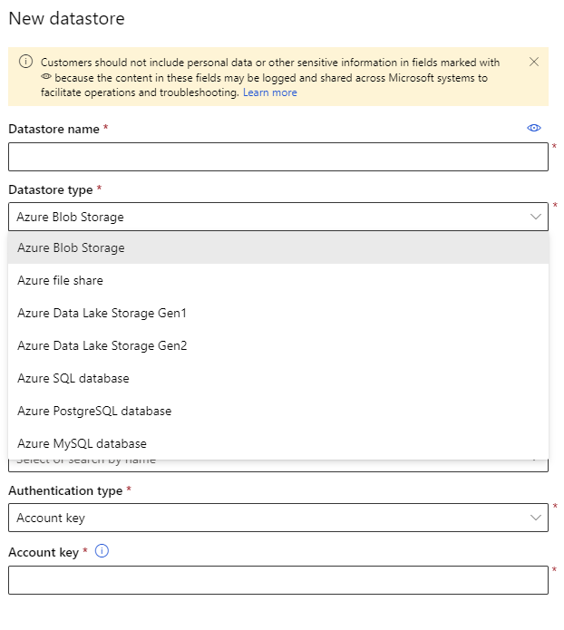
Task: Click the Authentication type chevron arrow
Action: (x=536, y=518)
